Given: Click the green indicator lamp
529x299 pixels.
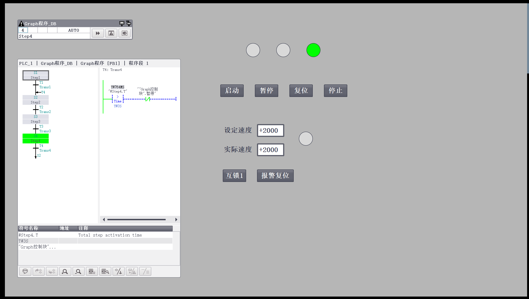Looking at the screenshot, I should click(313, 50).
